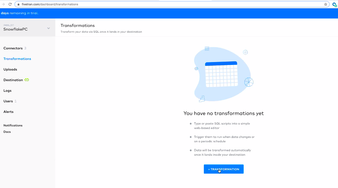The height and width of the screenshot is (188, 338).
Task: Open the browser extension icon at top right
Action: click(x=334, y=4)
